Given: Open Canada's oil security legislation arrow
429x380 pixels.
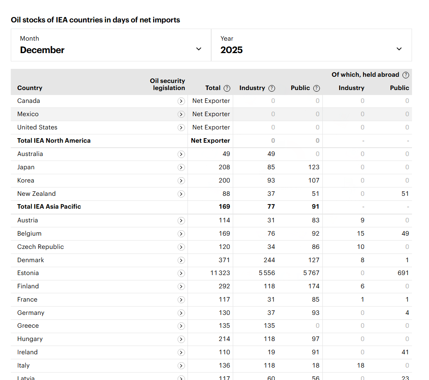Looking at the screenshot, I should (x=181, y=101).
